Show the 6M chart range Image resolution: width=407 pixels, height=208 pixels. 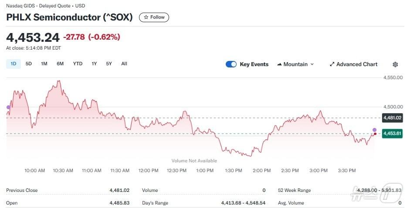[60, 64]
